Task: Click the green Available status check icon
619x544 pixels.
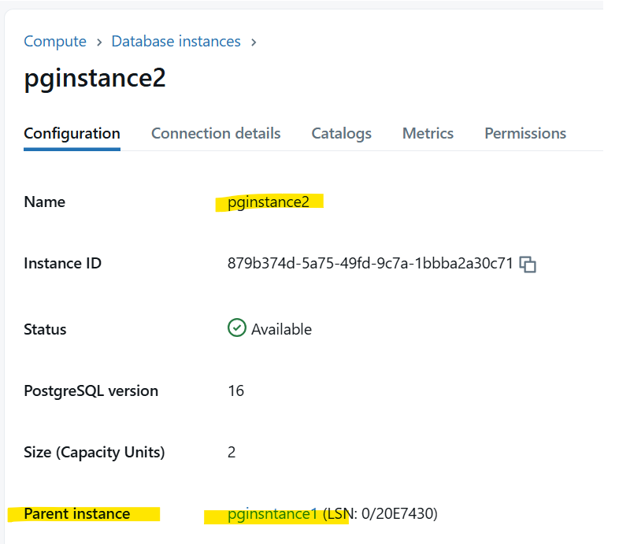Action: click(x=237, y=328)
